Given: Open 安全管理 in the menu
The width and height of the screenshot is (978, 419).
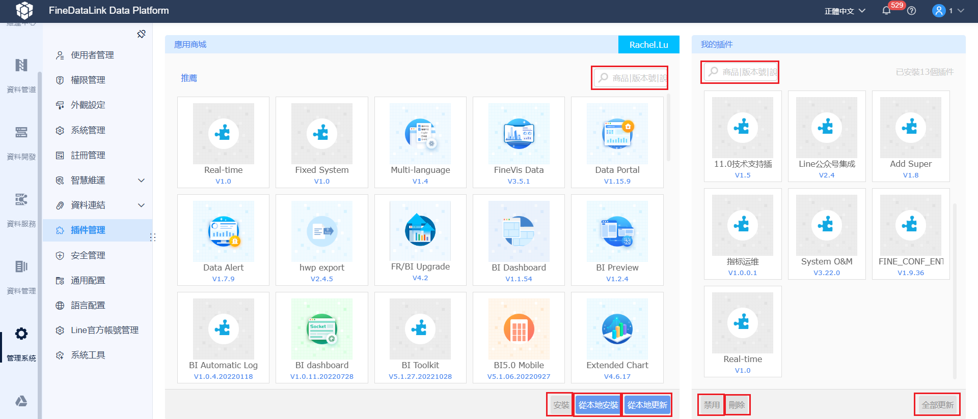Looking at the screenshot, I should click(x=97, y=255).
